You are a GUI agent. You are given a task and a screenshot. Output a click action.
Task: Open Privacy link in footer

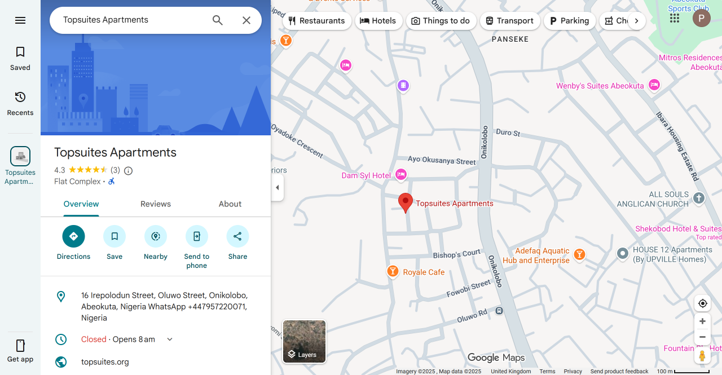(x=573, y=371)
